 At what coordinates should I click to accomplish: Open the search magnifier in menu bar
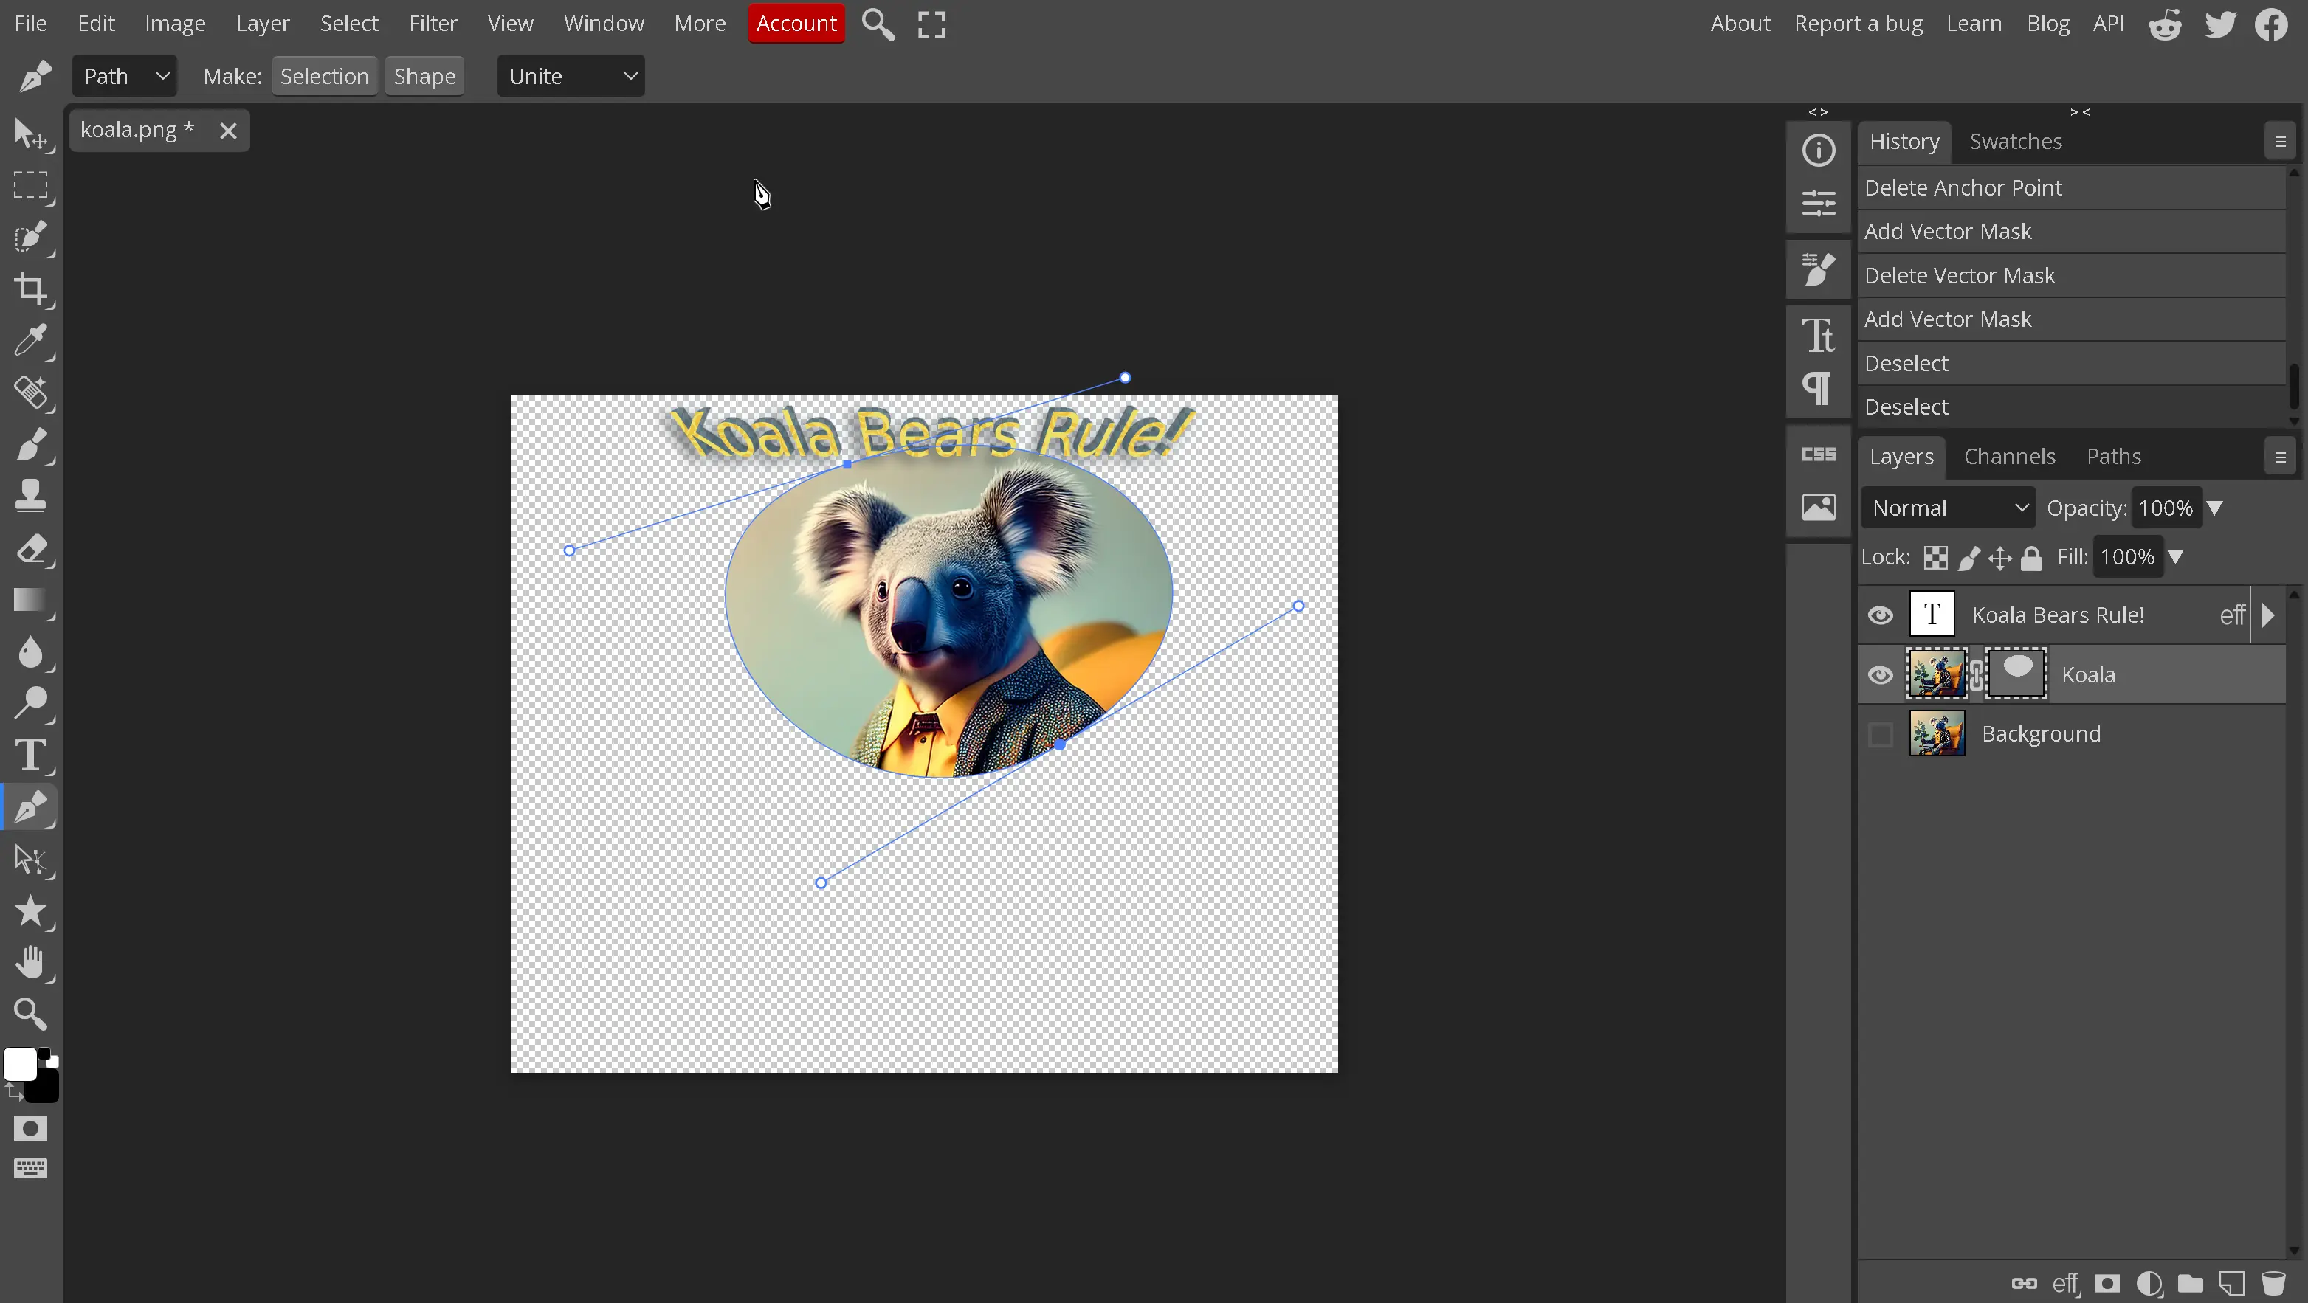click(878, 24)
